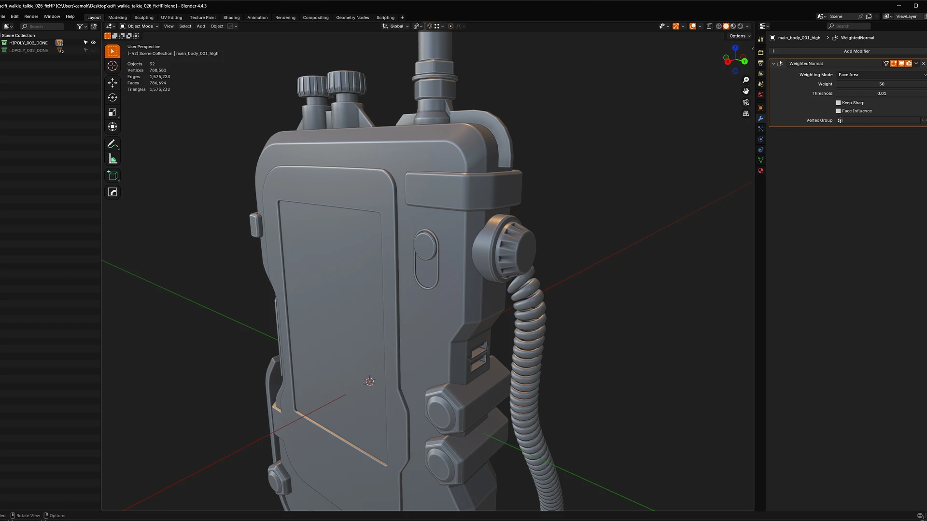This screenshot has width=927, height=521.
Task: Open the Render properties tab
Action: coord(761,53)
